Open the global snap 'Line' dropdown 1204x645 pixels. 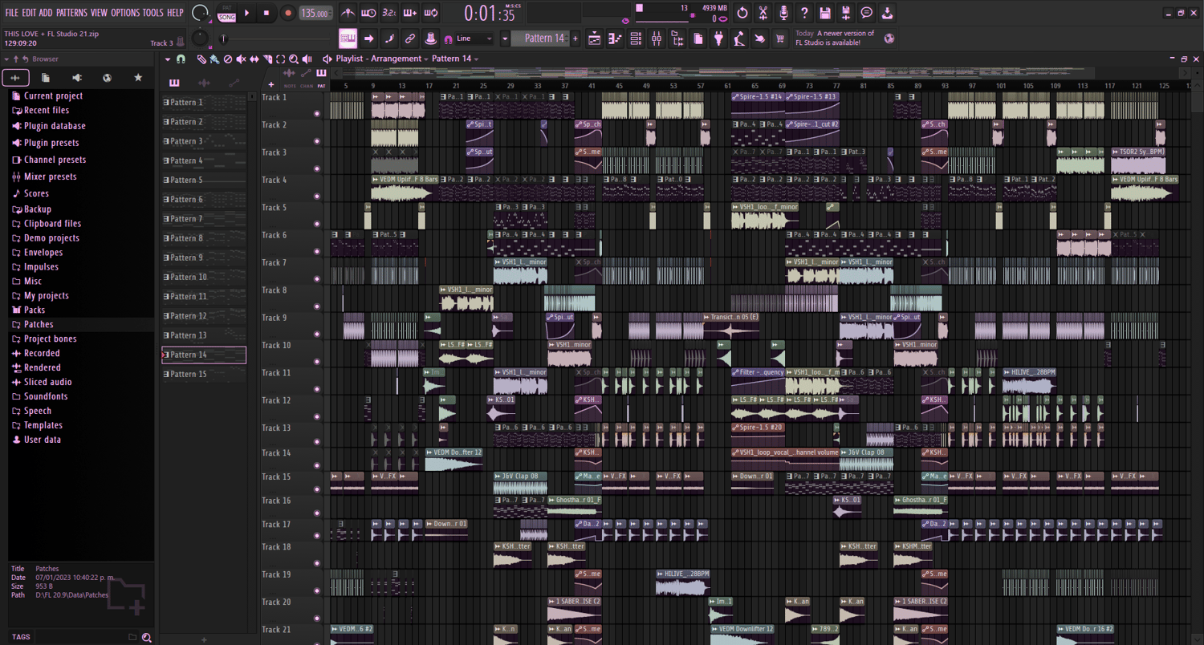click(x=474, y=39)
